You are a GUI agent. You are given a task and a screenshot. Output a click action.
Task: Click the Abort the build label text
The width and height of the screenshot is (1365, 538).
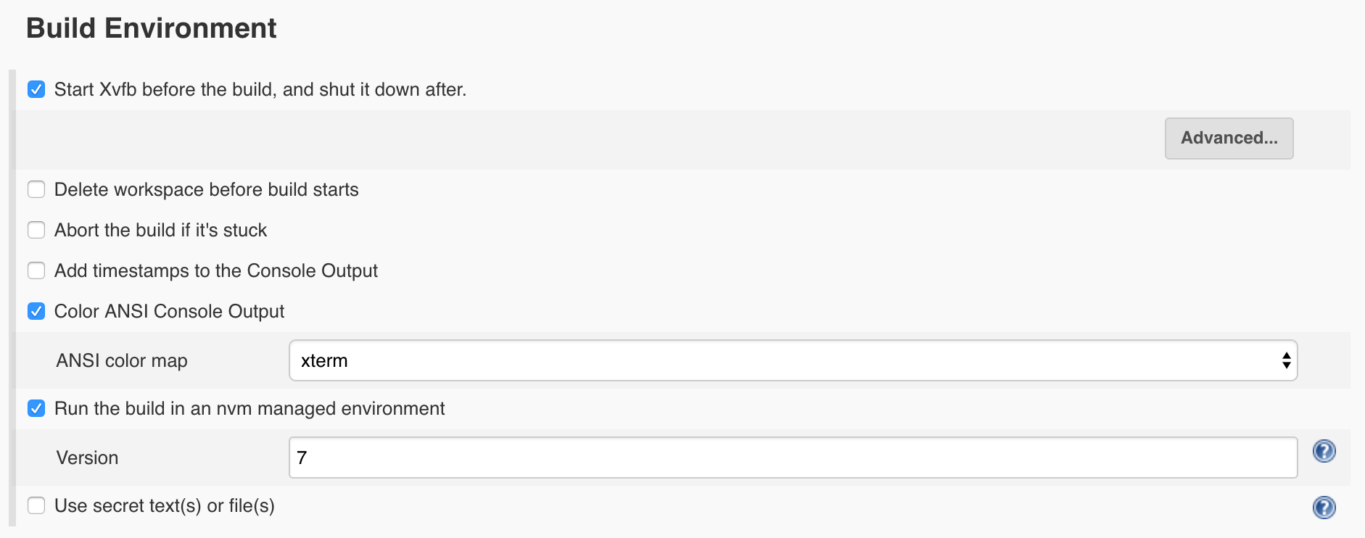(161, 230)
